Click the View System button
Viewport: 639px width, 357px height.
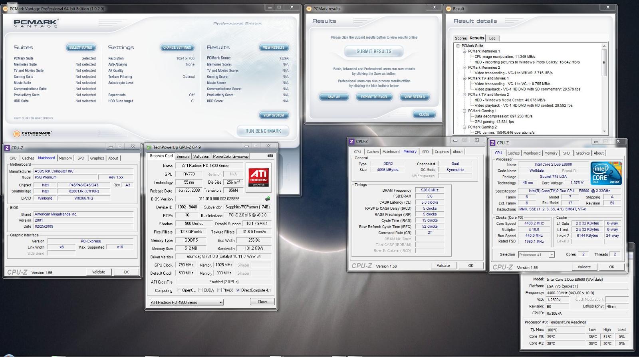click(x=274, y=115)
